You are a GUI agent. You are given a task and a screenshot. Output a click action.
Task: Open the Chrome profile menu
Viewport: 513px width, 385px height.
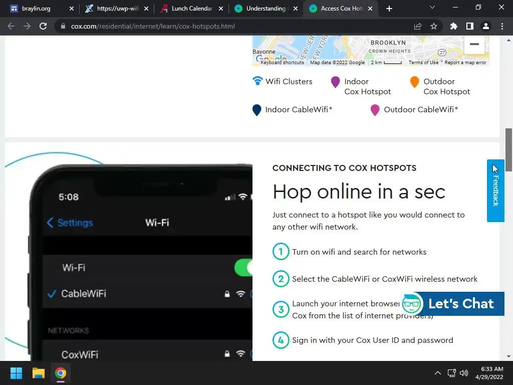click(x=486, y=26)
